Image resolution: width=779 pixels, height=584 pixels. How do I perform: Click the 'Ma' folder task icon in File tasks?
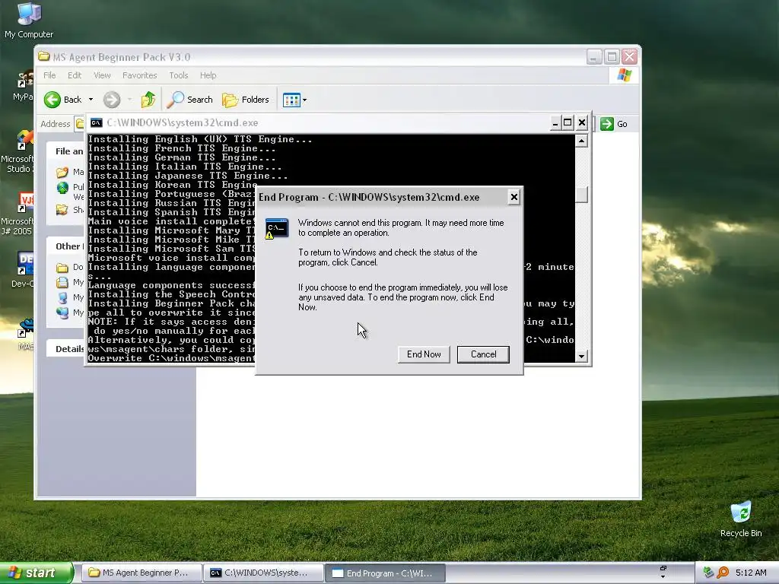(x=62, y=172)
